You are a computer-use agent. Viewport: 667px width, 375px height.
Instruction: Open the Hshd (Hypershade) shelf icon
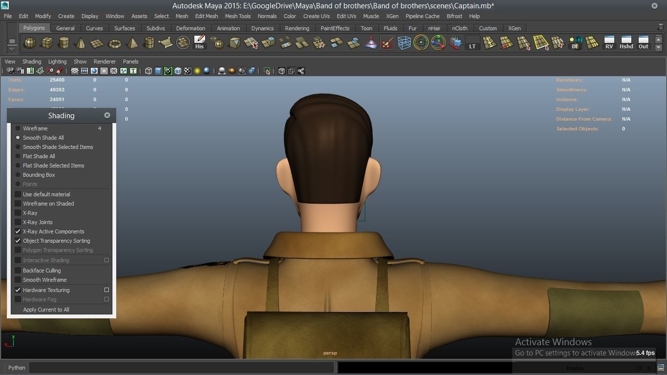[626, 43]
